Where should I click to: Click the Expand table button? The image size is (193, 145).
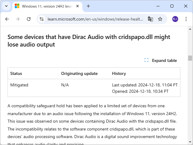pyautogui.click(x=161, y=60)
